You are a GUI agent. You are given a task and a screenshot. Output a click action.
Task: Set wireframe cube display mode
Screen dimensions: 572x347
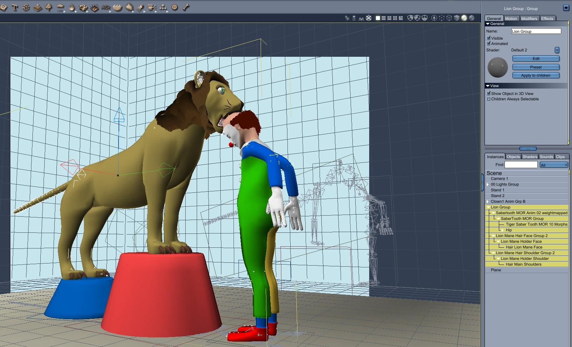click(x=449, y=18)
